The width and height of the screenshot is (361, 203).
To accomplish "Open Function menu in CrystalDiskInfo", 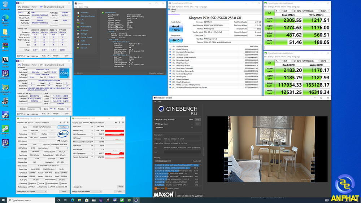I will (179, 6).
